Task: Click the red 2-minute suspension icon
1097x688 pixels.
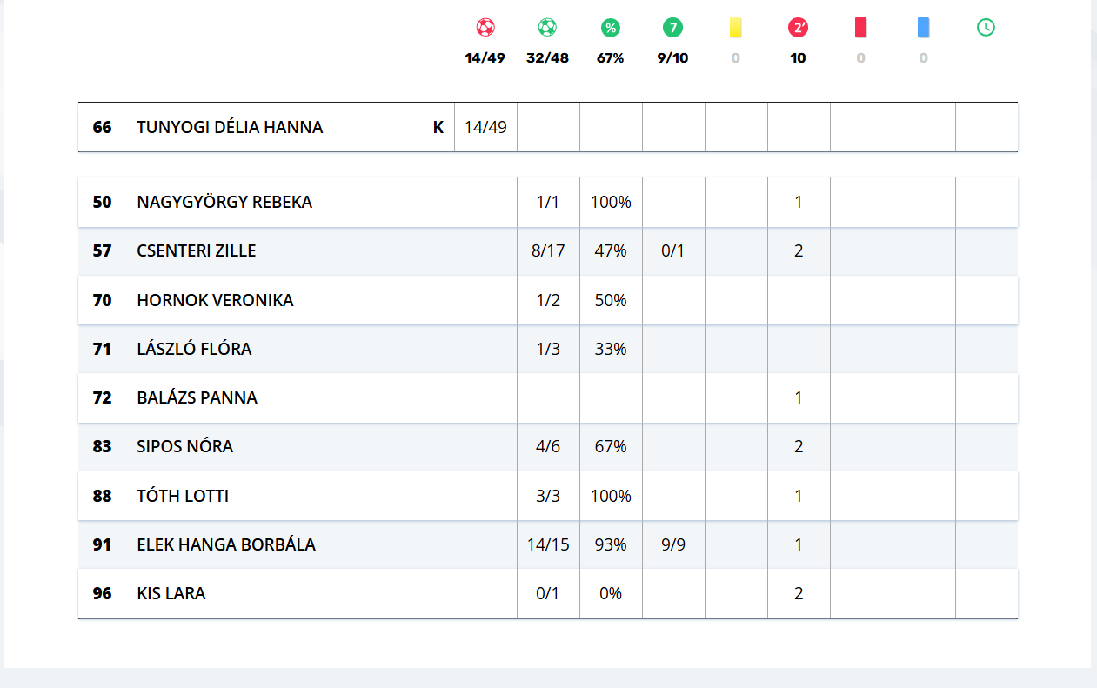Action: [798, 28]
